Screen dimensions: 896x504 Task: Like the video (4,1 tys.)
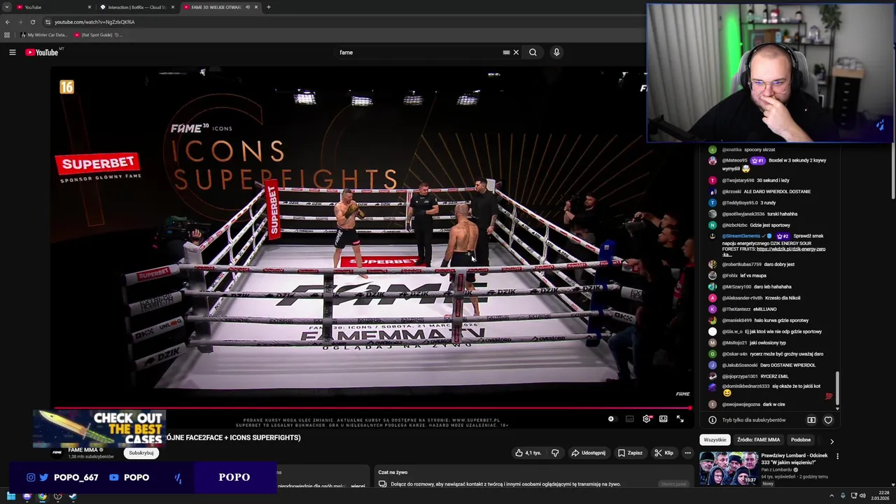[528, 453]
